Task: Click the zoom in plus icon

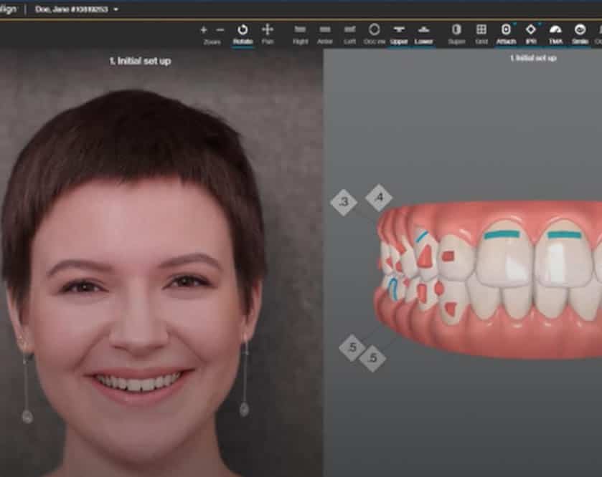Action: [204, 30]
